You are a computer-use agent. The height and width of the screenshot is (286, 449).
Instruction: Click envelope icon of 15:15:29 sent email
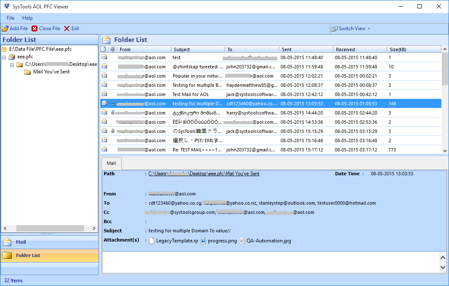[x=105, y=131]
